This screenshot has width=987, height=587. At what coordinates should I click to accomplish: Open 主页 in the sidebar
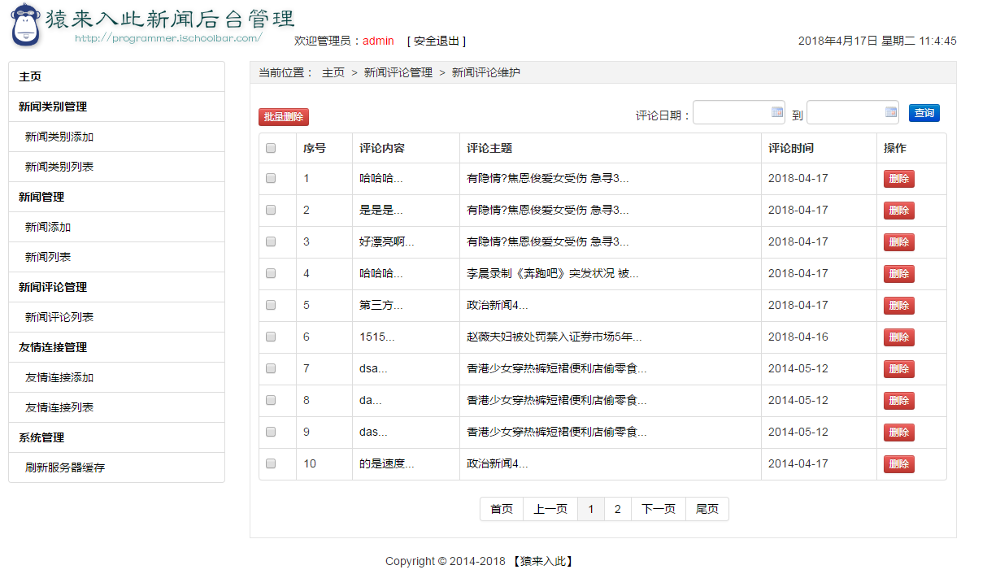tap(116, 76)
